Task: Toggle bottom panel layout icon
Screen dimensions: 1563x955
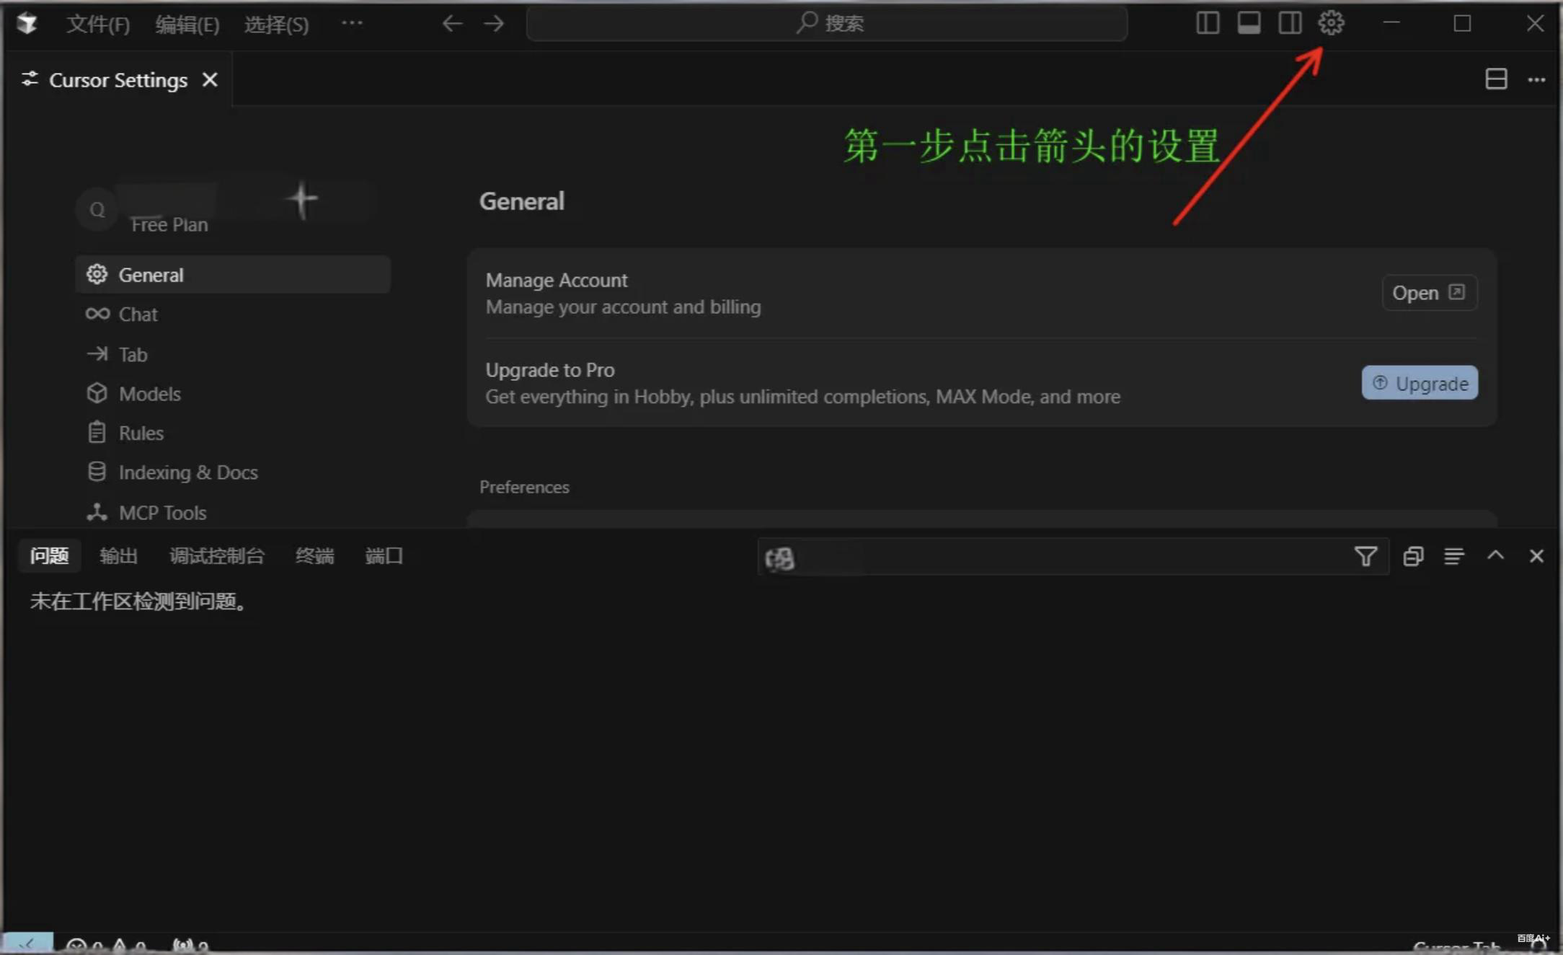Action: [1249, 23]
